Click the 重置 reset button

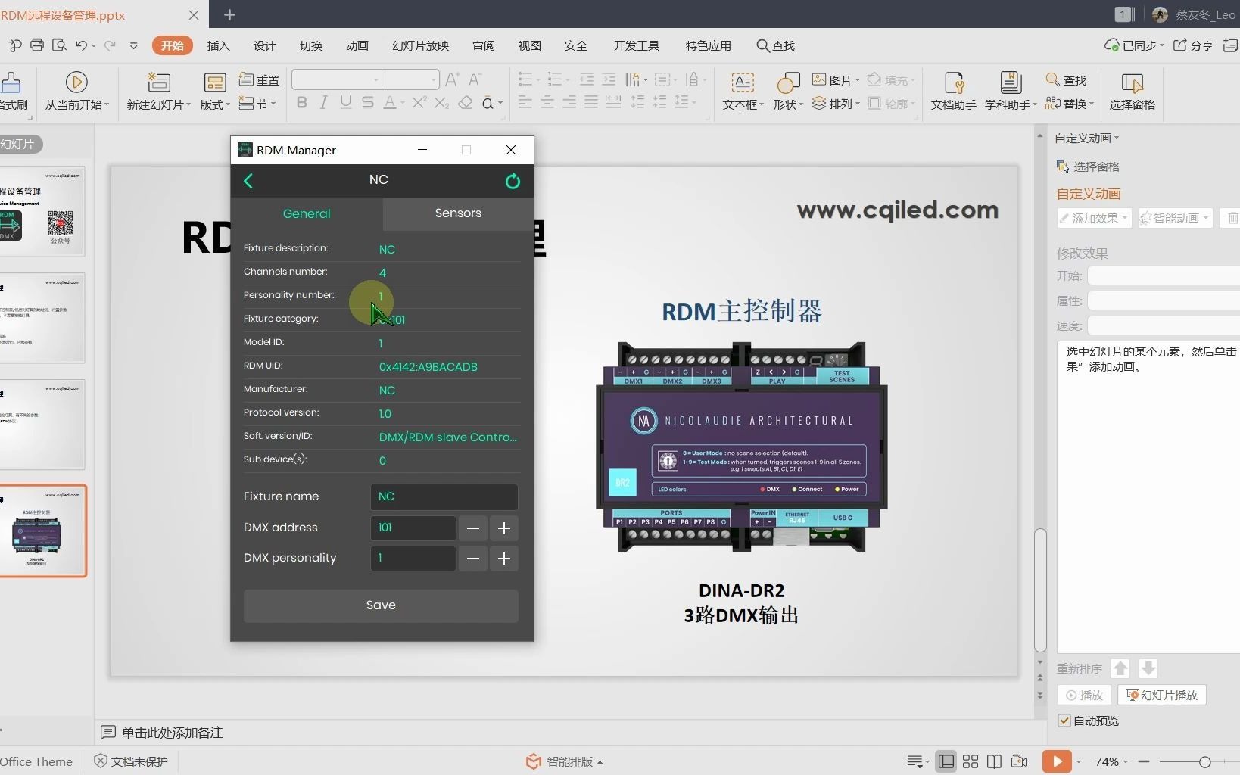pyautogui.click(x=259, y=79)
